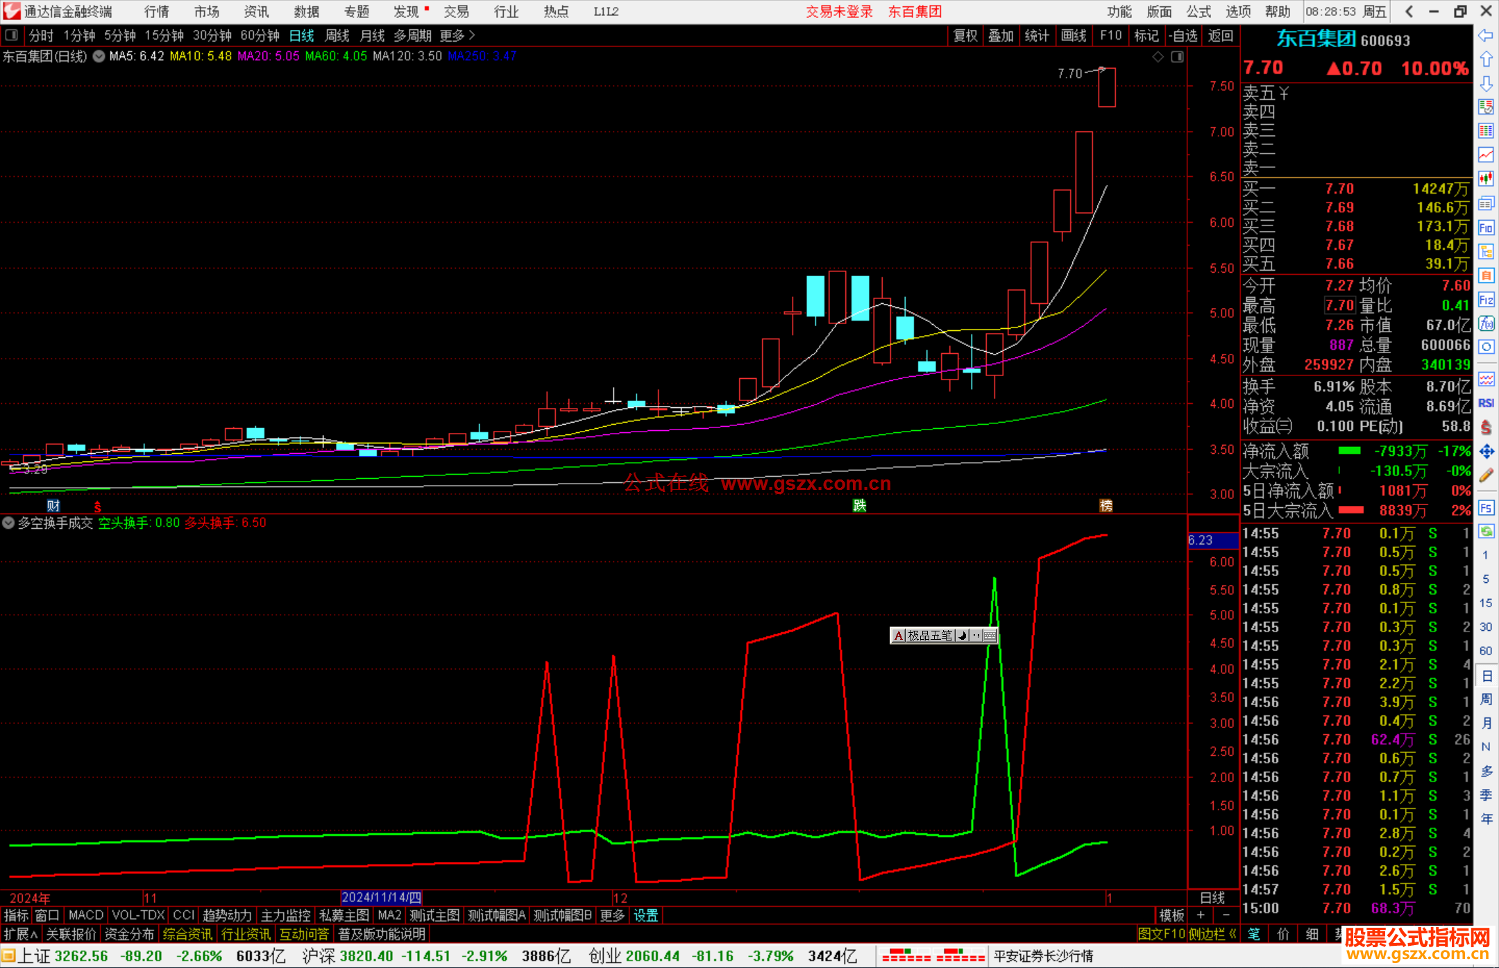Click the F10 company info sidebar icon
The width and height of the screenshot is (1499, 968).
coord(1486,228)
